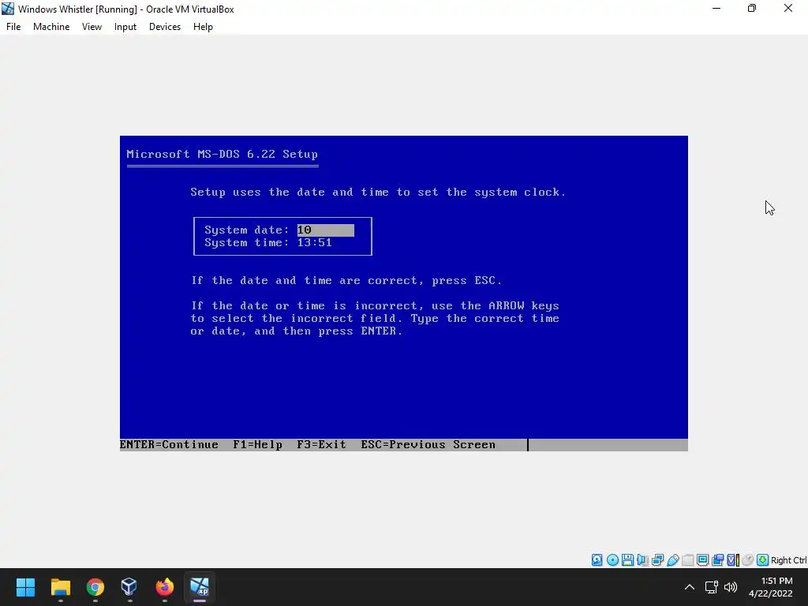This screenshot has height=606, width=808.
Task: Click the recording status icon
Action: point(717,560)
